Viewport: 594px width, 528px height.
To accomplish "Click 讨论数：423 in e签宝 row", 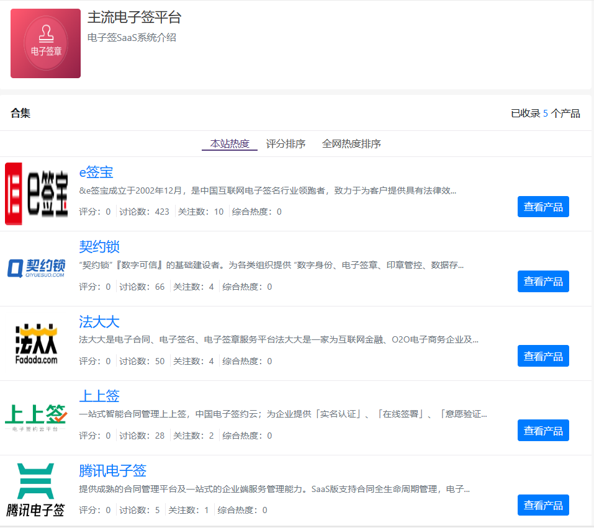I will click(x=145, y=212).
